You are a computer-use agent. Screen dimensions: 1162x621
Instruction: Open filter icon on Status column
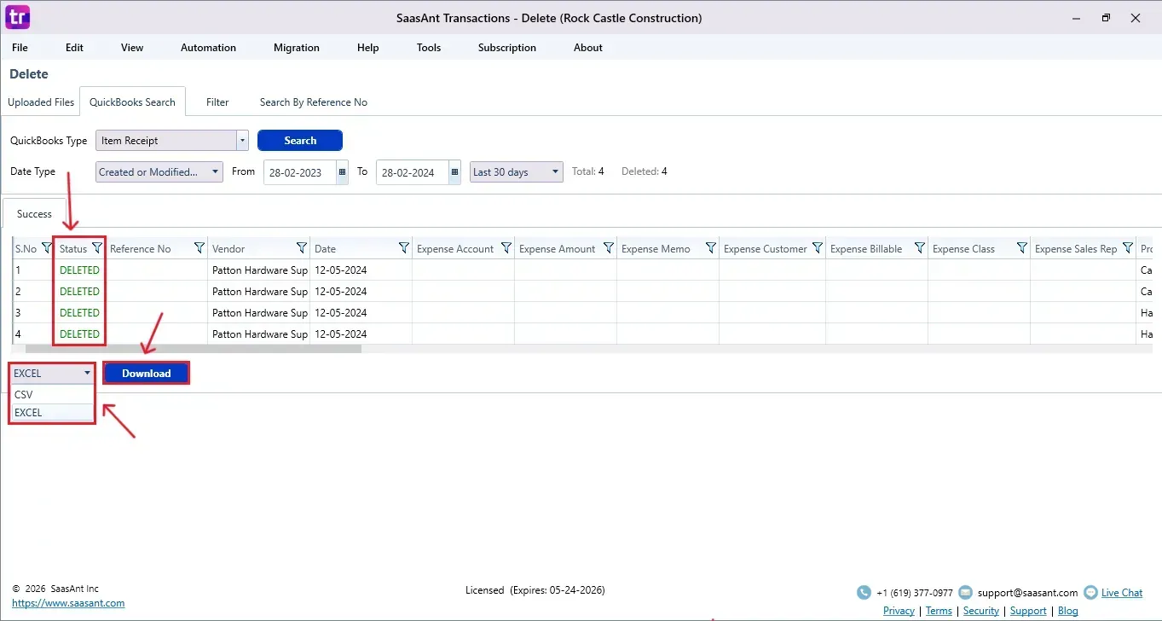97,248
